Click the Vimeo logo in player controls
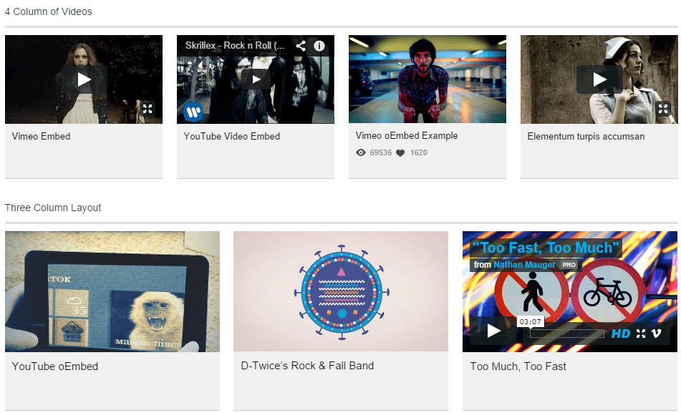Viewport: 681px width, 413px height. [x=656, y=334]
